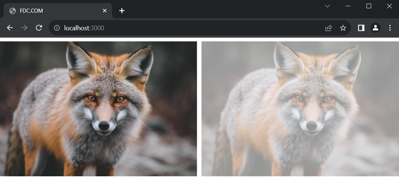View site information icon in address bar
This screenshot has height=186, width=399.
[x=57, y=28]
